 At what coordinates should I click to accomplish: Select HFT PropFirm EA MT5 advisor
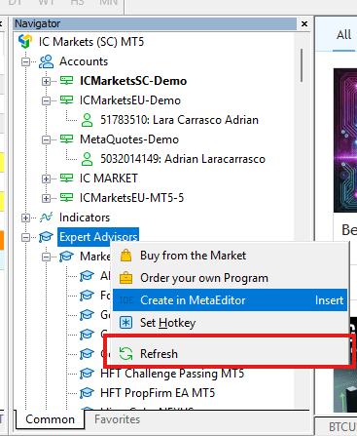coord(158,393)
